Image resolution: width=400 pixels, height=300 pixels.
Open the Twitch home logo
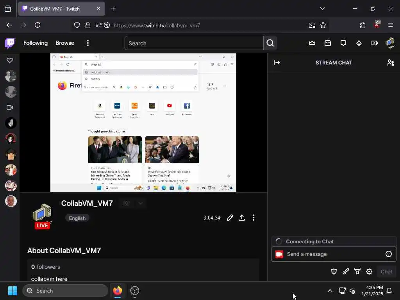[10, 43]
